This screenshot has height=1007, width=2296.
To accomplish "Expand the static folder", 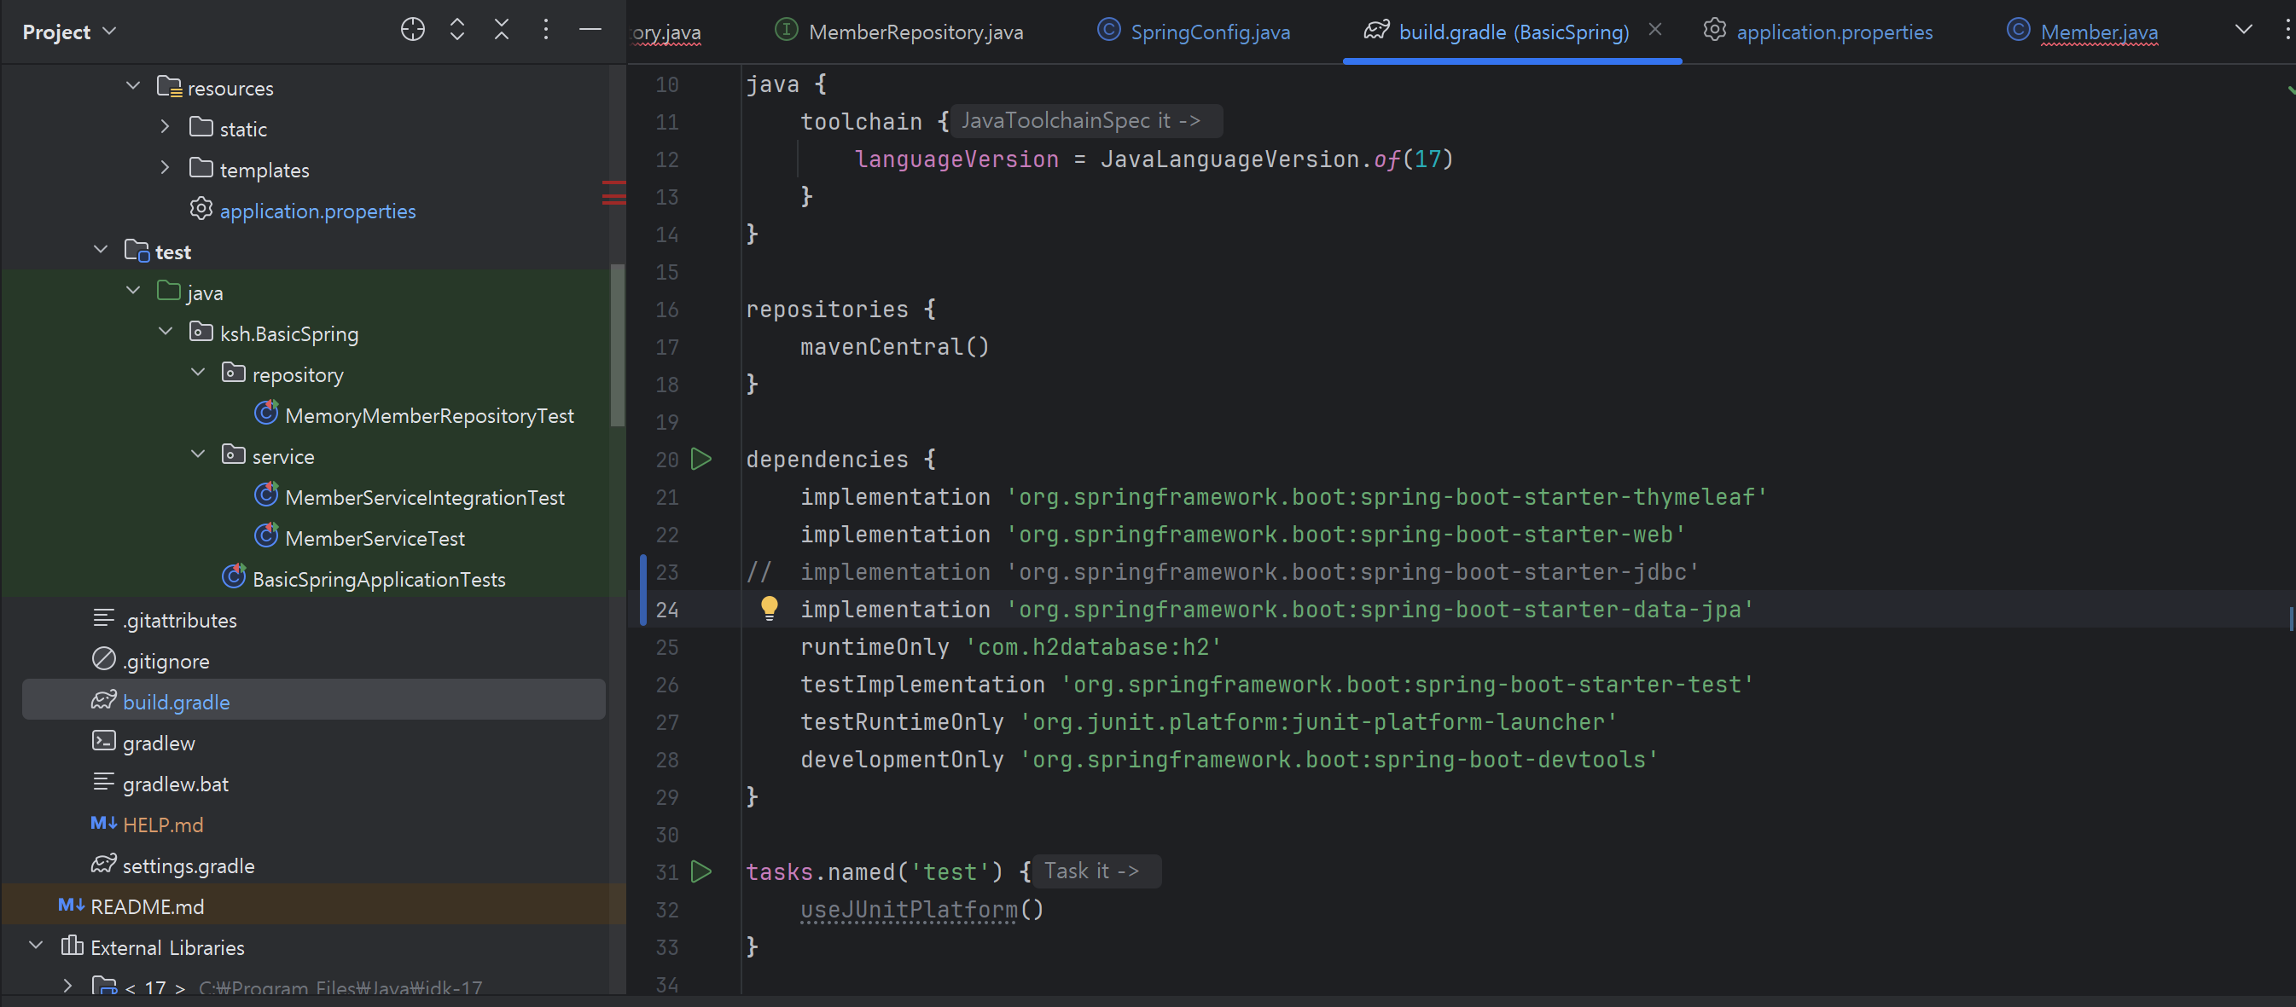I will coord(165,127).
